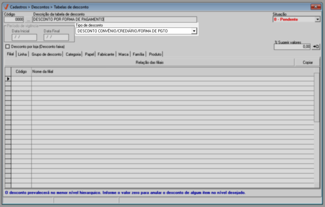The image size is (325, 207).
Task: Click the Nome da filial column header
Action: (173, 72)
